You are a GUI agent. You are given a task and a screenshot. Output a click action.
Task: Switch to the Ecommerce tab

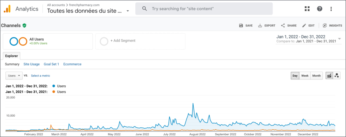[x=72, y=64]
